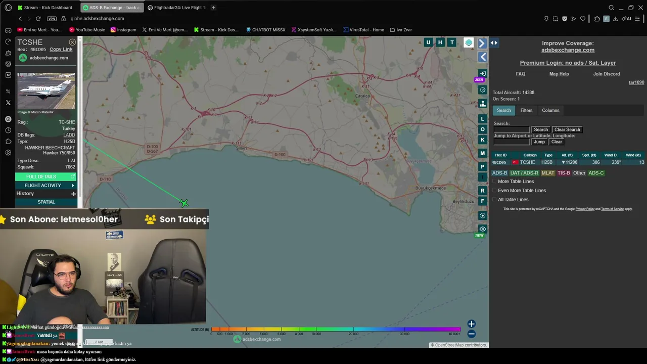This screenshot has width=647, height=364.
Task: Open the YouTube Music bookmark
Action: [x=87, y=30]
